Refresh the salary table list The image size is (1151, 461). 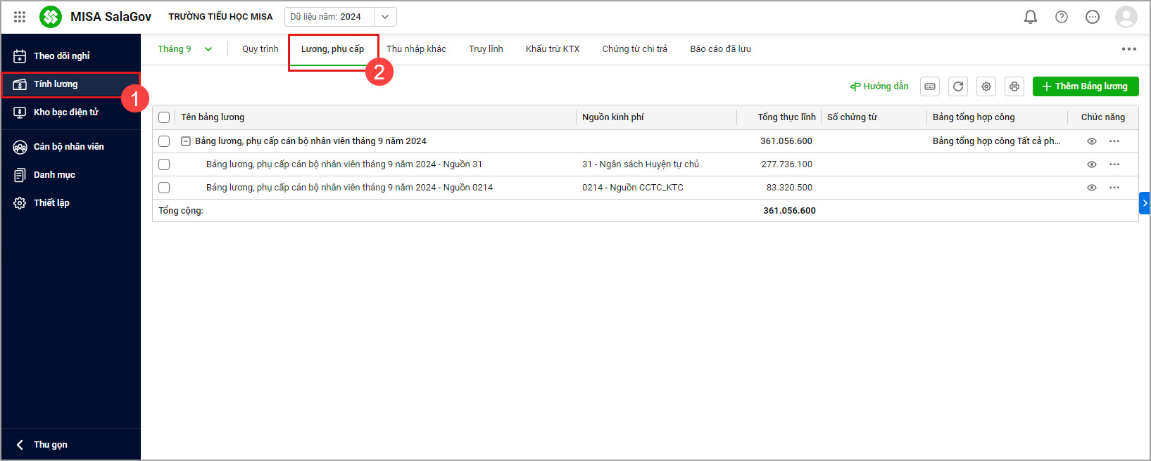point(957,86)
